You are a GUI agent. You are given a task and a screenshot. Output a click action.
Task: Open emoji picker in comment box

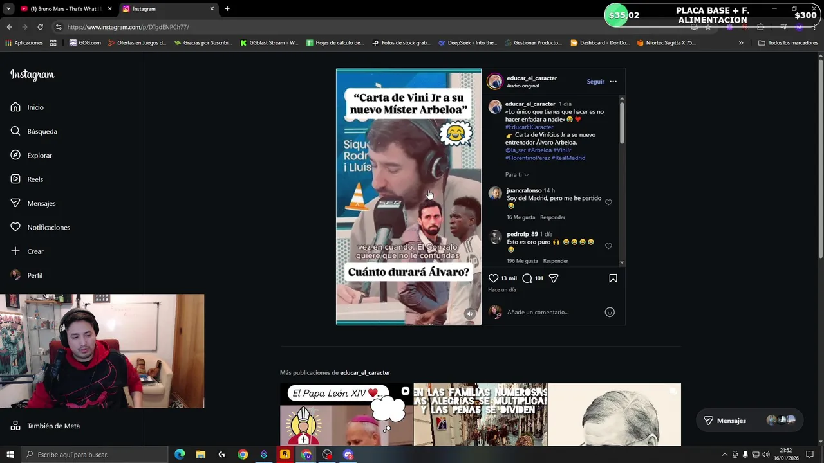(610, 312)
